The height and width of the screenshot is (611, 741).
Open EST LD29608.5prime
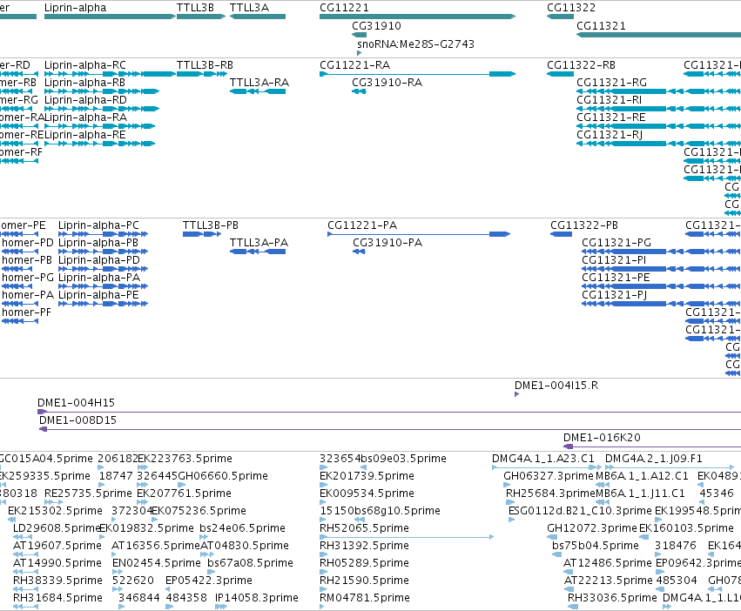(57, 529)
